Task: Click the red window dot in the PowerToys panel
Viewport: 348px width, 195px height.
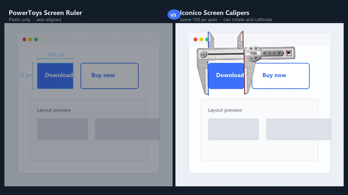Action: (x=24, y=39)
